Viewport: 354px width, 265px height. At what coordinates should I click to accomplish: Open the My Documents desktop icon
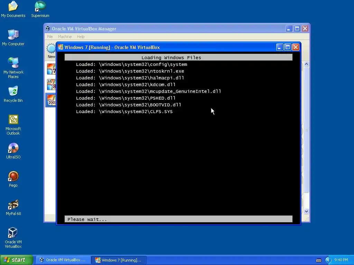13,9
